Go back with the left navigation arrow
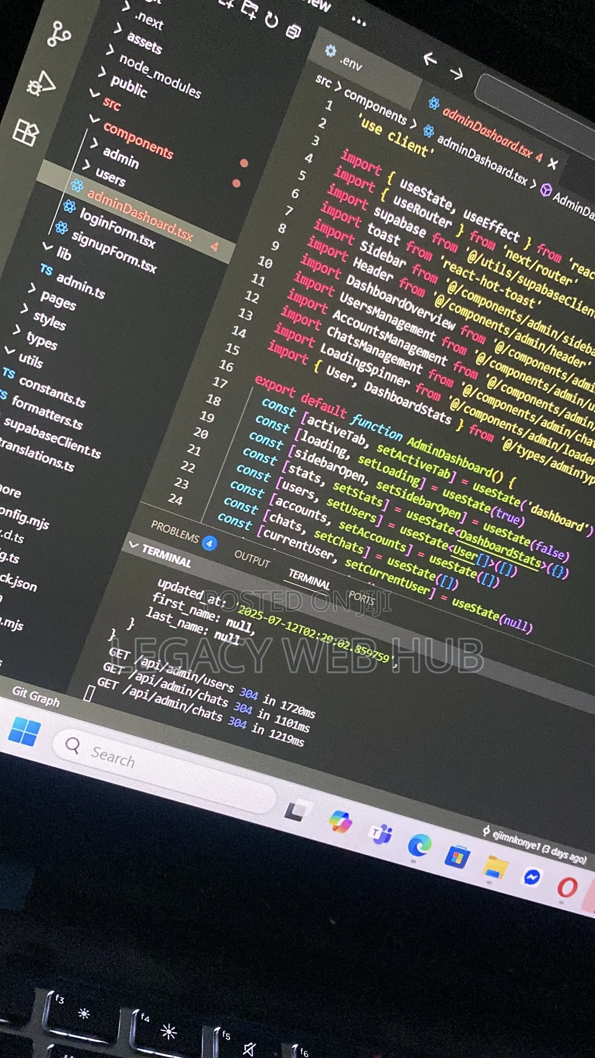This screenshot has height=1058, width=595. tap(430, 59)
